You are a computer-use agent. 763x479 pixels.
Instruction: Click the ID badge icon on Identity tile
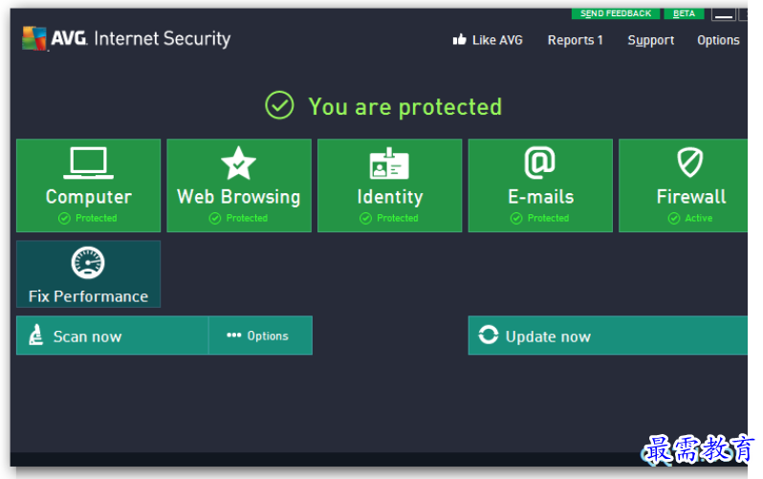click(389, 163)
